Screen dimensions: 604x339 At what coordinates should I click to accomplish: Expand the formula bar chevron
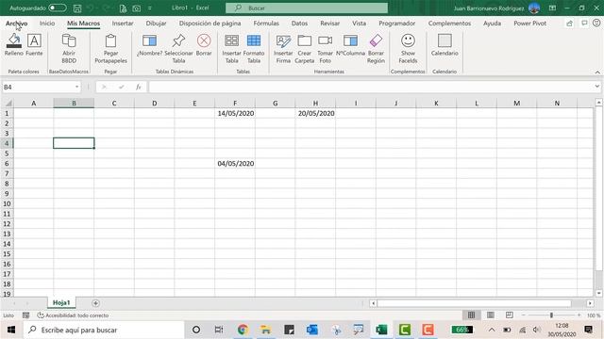coord(597,87)
